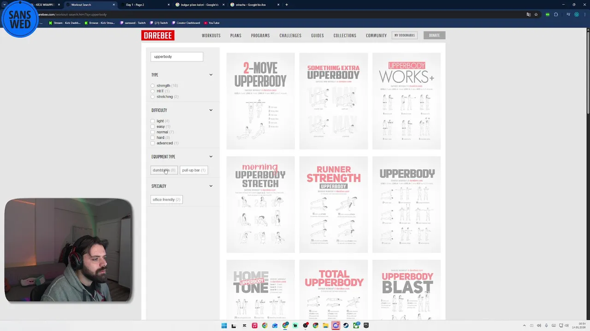Viewport: 590px width, 331px height.
Task: Bookmark this page with the star icon
Action: (536, 14)
